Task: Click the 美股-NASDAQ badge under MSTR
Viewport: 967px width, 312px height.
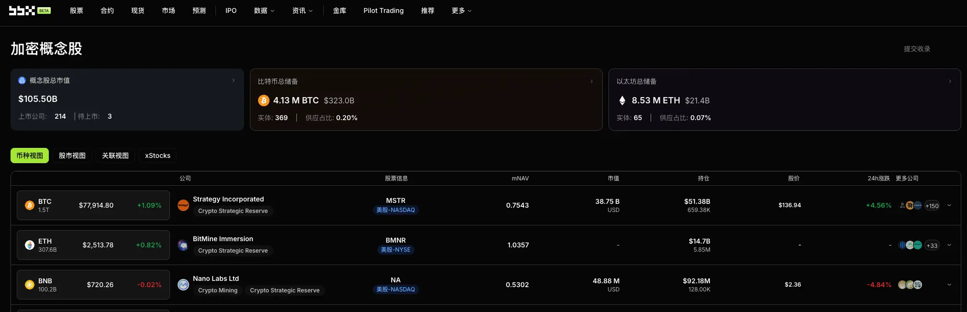Action: coord(396,210)
